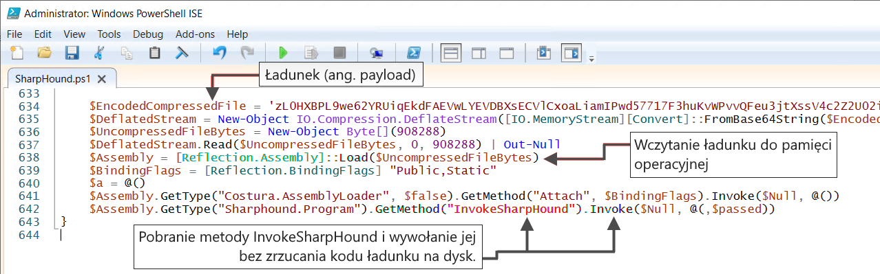This screenshot has width=880, height=274.
Task: Open the Edit menu
Action: pos(43,34)
